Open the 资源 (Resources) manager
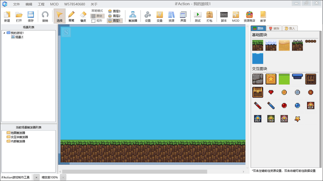The height and width of the screenshot is (181, 323). (171, 17)
